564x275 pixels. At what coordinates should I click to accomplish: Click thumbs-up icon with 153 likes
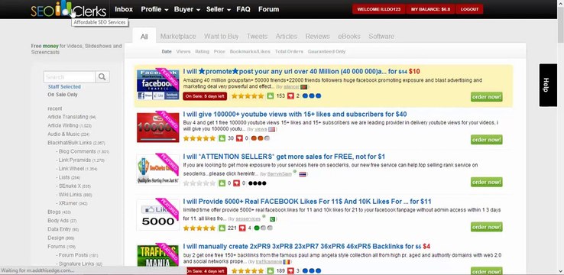(x=270, y=96)
